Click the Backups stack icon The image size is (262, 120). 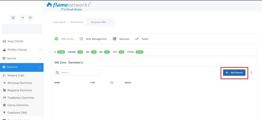114,39
